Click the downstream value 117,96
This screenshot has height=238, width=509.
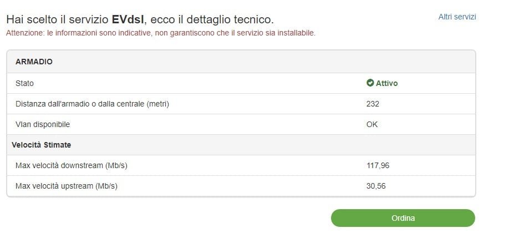click(378, 165)
